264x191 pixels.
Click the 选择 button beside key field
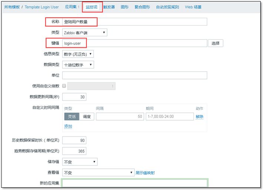[215, 43]
